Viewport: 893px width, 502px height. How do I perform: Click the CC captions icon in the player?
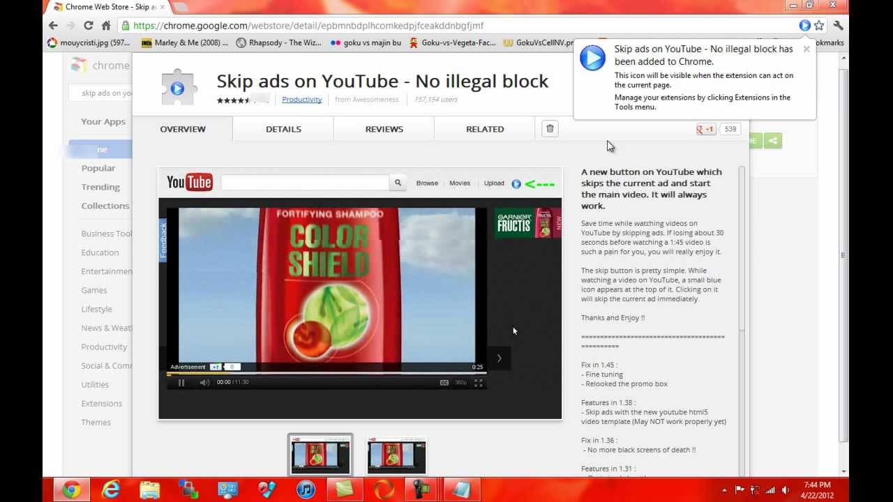coord(444,383)
